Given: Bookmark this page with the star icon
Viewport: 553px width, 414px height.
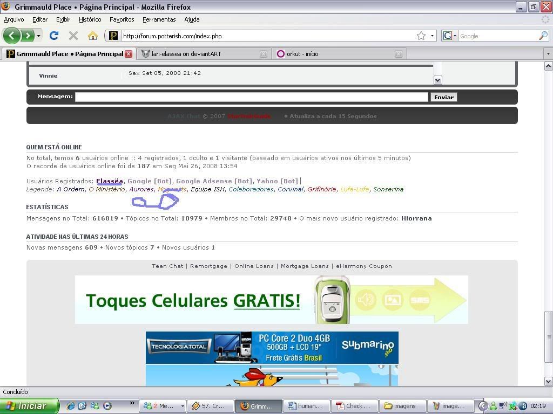Looking at the screenshot, I should 421,36.
